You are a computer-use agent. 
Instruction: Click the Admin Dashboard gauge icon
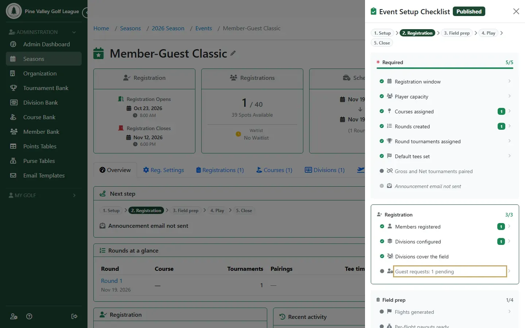point(13,44)
